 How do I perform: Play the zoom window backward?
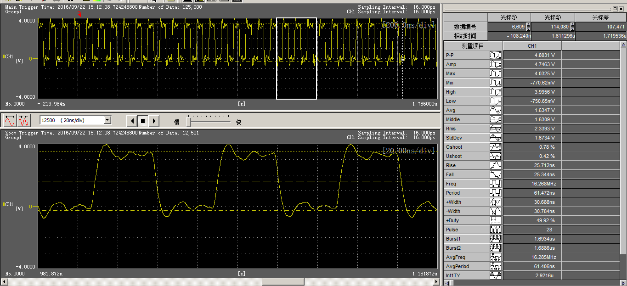tap(132, 121)
